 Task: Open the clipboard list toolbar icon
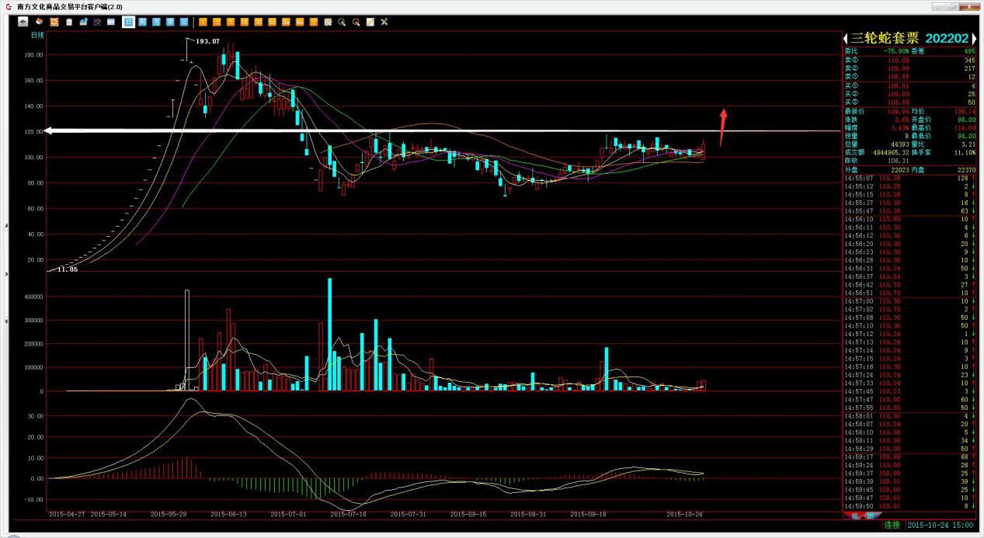pos(68,22)
